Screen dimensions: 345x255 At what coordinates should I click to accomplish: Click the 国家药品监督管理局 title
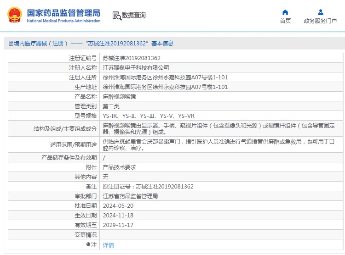[63, 13]
